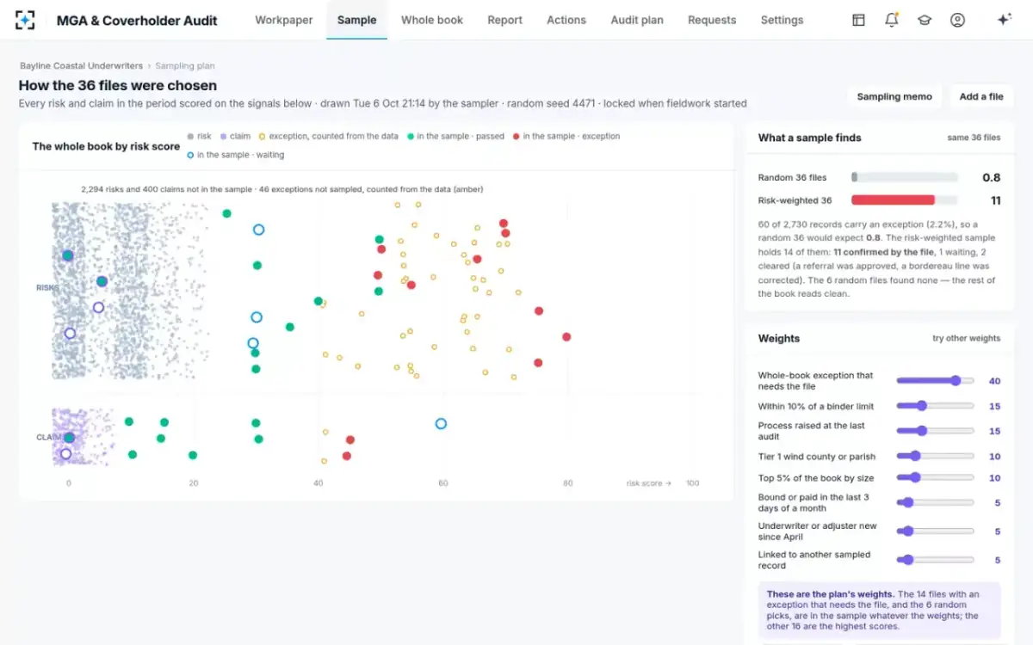Viewport: 1033px width, 645px height.
Task: Click the RISKS row label
Action: point(46,287)
